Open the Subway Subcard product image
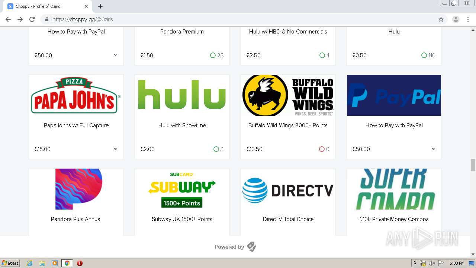 pyautogui.click(x=182, y=189)
